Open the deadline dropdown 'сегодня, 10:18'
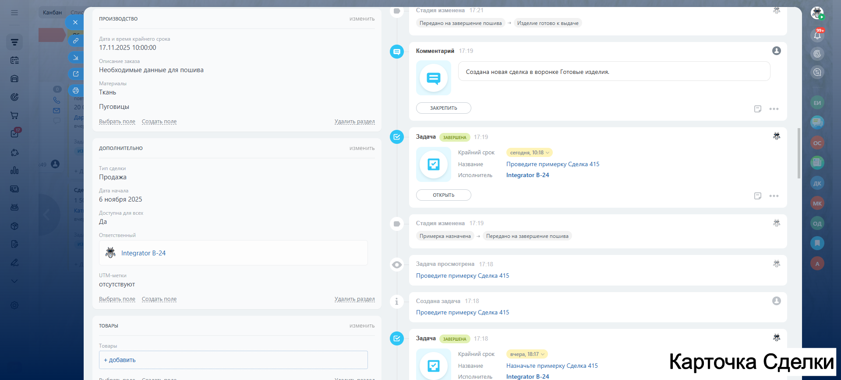 click(x=529, y=153)
